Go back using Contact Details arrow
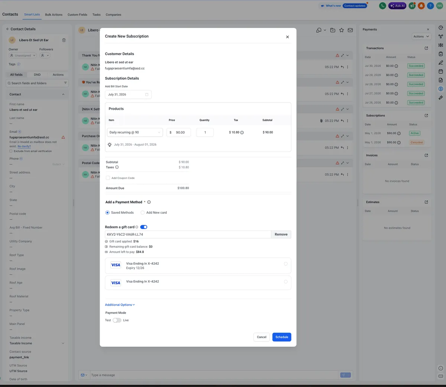The height and width of the screenshot is (387, 446). [x=7, y=29]
